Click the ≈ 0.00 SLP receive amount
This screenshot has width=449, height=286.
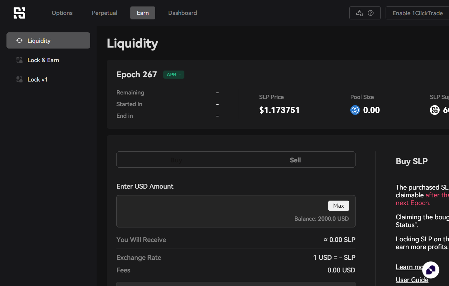(x=340, y=240)
